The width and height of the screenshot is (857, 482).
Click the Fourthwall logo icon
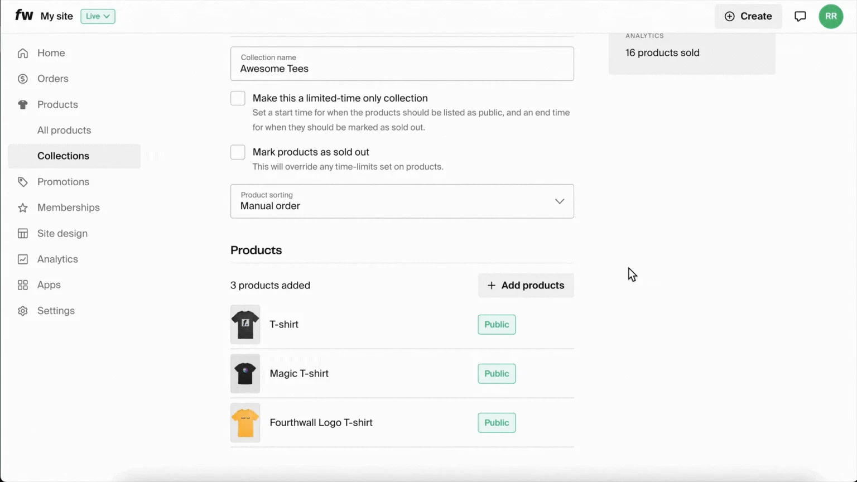coord(24,16)
